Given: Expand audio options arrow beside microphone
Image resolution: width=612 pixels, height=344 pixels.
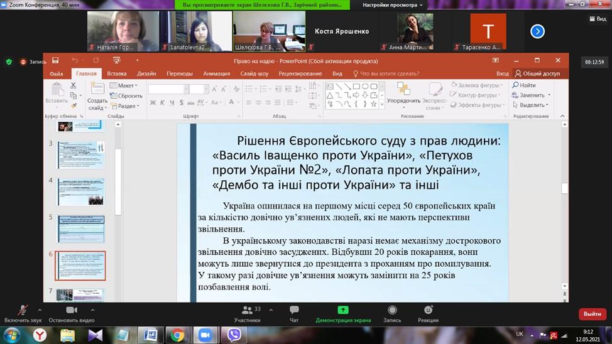Looking at the screenshot, I should tap(40, 309).
